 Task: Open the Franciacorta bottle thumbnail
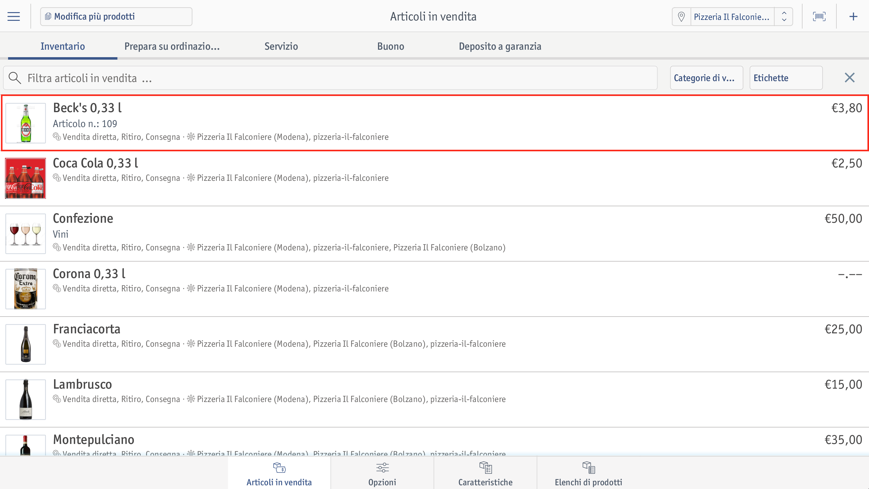pos(26,344)
